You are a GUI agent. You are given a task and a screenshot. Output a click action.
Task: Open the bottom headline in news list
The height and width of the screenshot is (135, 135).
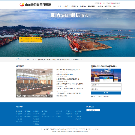pyautogui.click(x=69, y=93)
